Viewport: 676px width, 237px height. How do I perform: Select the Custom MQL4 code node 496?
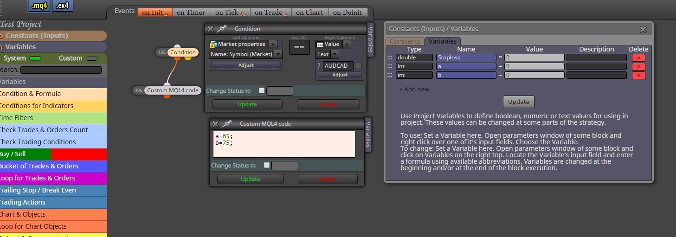tap(173, 90)
